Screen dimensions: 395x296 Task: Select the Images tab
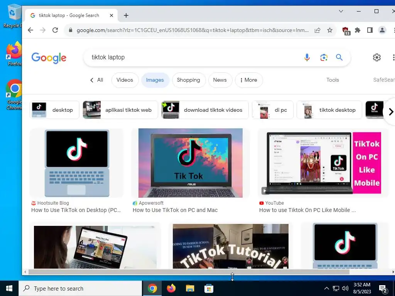click(155, 80)
